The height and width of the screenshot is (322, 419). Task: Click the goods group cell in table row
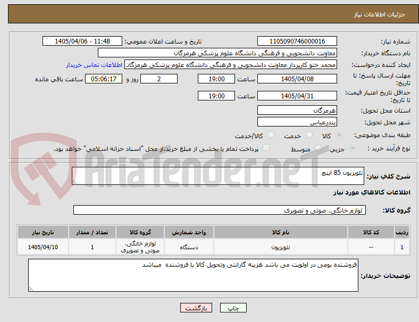pos(140,247)
